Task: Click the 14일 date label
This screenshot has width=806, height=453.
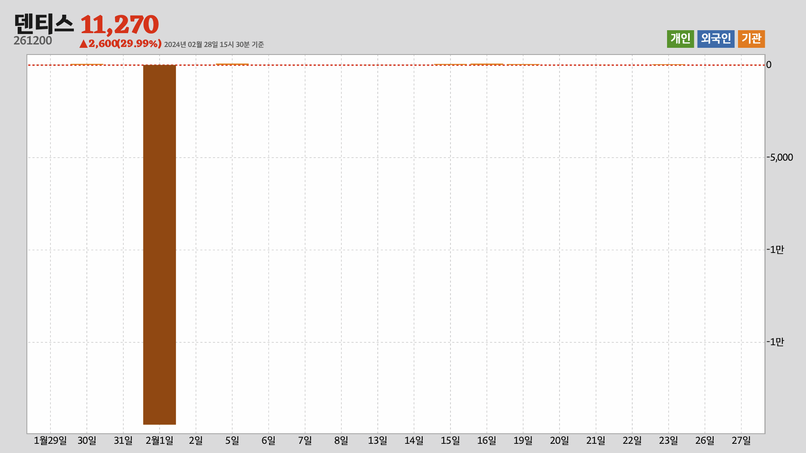Action: coord(414,440)
